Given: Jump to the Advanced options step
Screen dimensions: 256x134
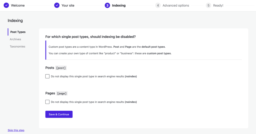Looking at the screenshot, I should coord(176,5).
